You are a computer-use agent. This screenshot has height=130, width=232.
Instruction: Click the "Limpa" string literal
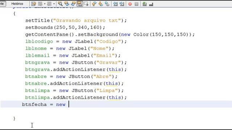(x=107, y=91)
